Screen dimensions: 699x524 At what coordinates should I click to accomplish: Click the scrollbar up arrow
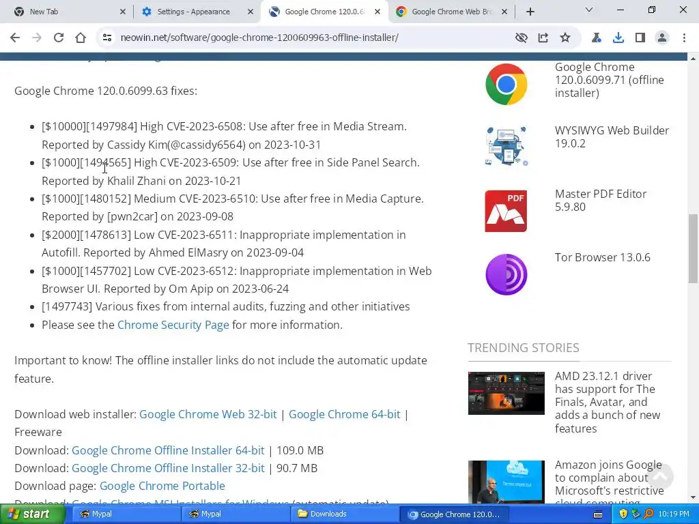point(693,59)
